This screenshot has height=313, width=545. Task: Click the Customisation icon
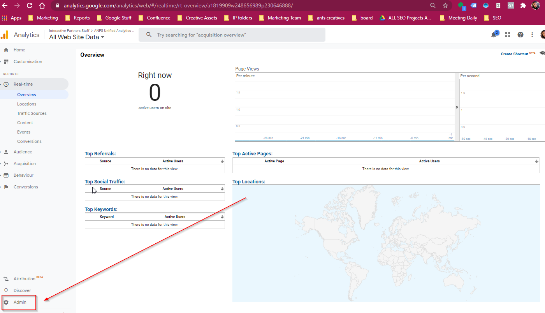(x=6, y=62)
